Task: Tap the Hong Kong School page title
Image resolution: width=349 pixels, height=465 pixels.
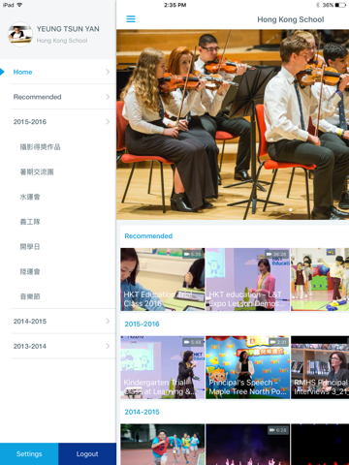Action: click(x=291, y=19)
